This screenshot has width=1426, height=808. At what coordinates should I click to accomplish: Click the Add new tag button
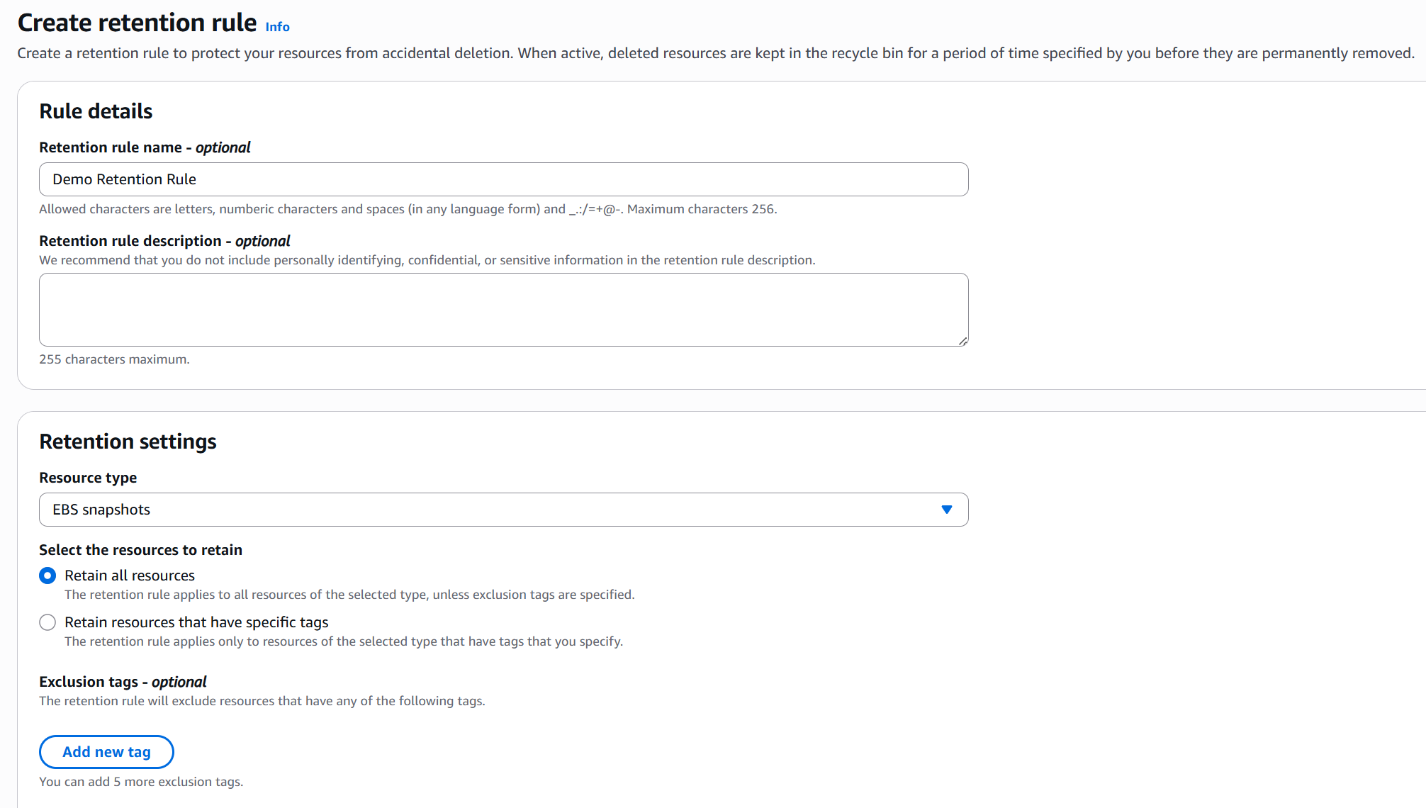(106, 752)
